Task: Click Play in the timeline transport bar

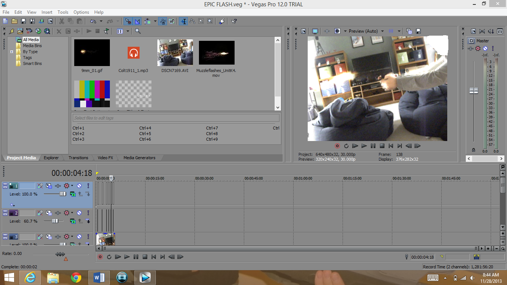Action: [x=127, y=257]
